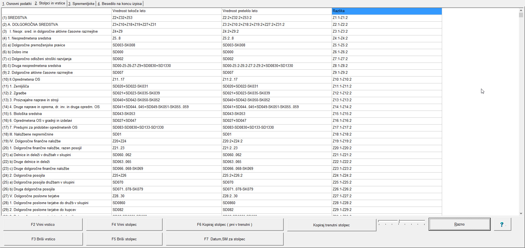
Task: Select row (11) 1. Zemljišča
Action: click(57, 86)
